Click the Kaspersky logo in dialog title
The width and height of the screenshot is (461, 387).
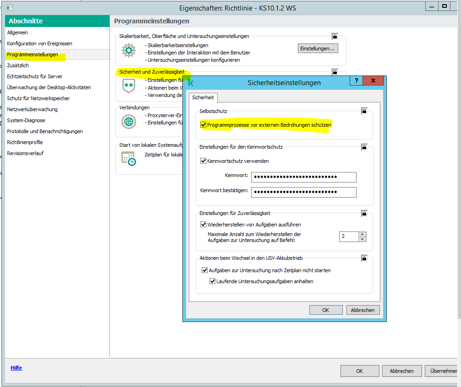(191, 83)
